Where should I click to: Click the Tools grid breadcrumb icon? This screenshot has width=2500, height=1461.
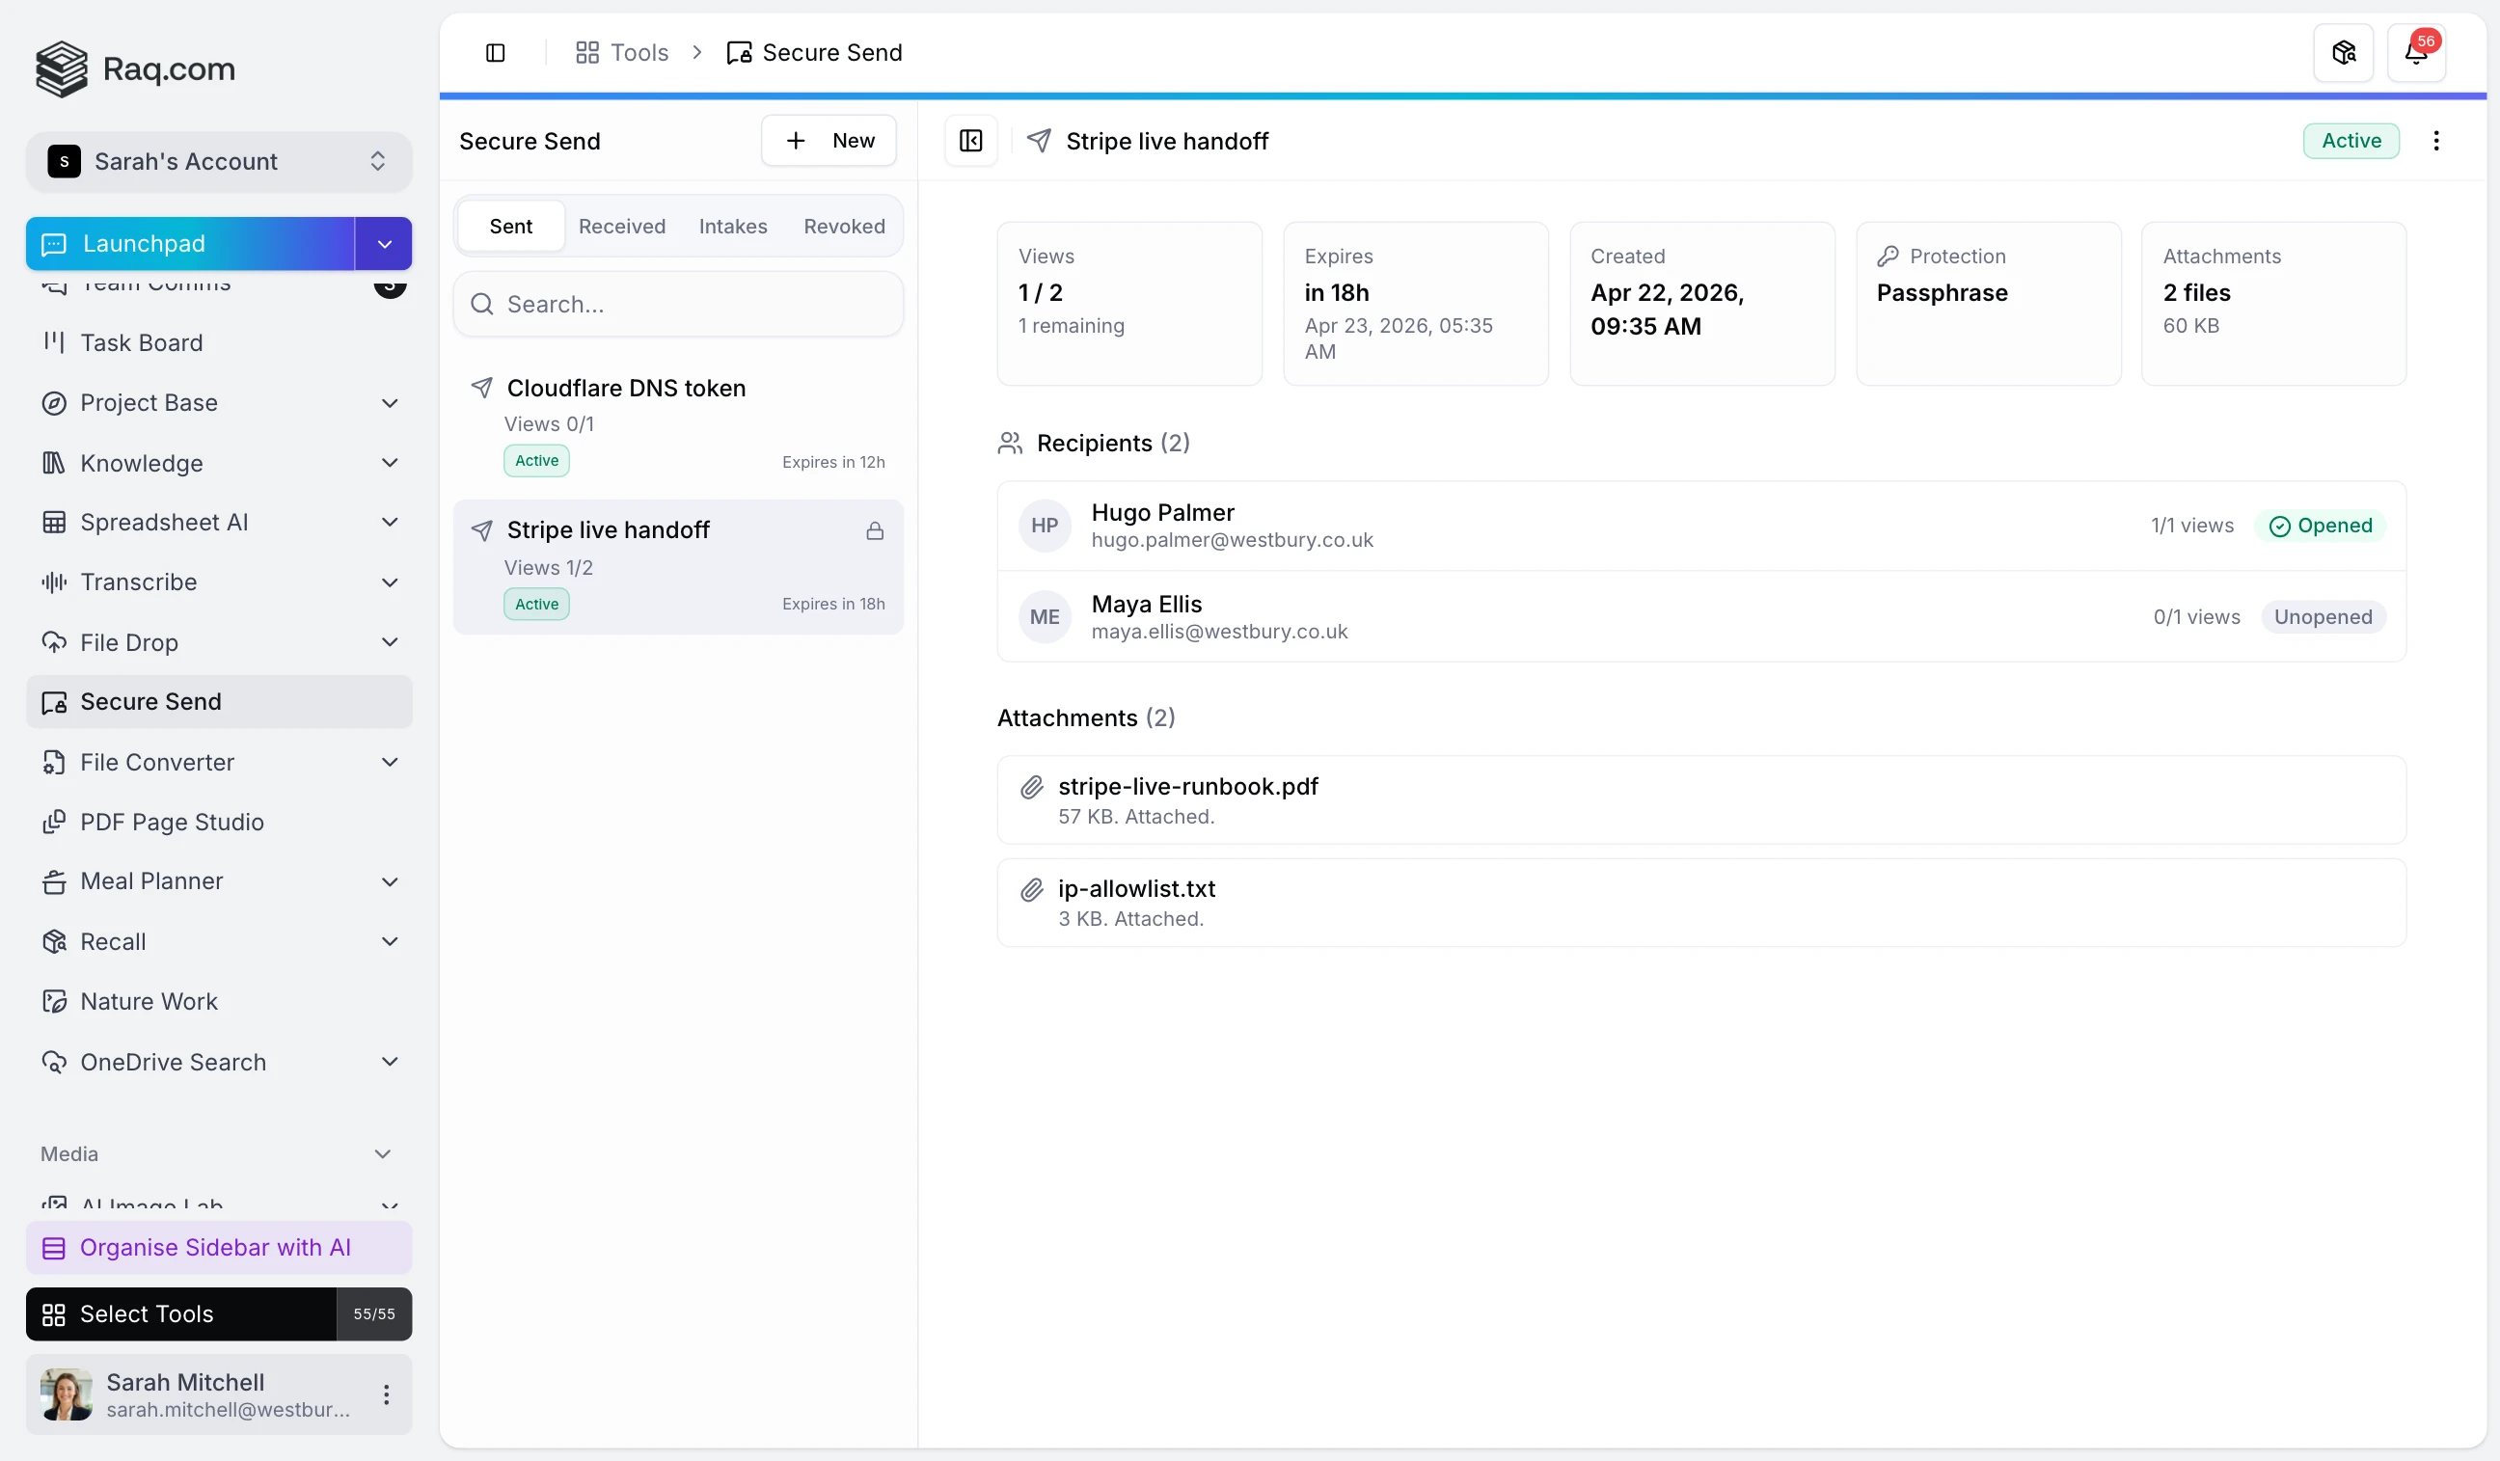[x=587, y=53]
